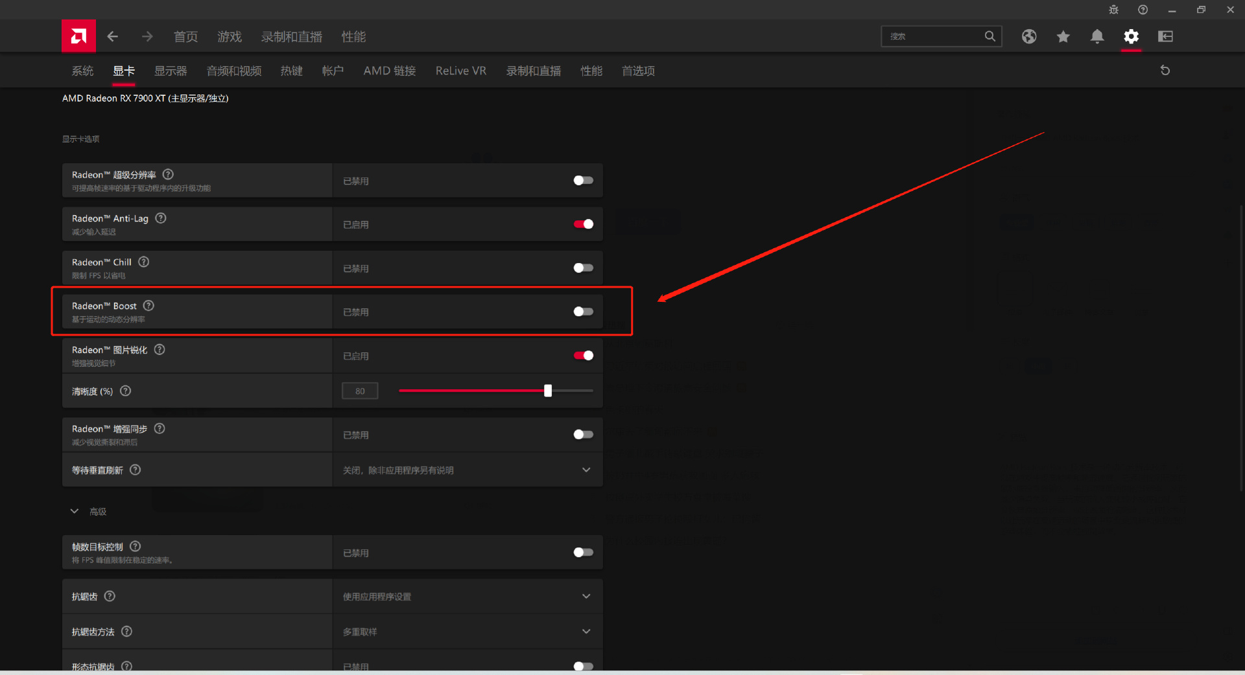This screenshot has width=1245, height=675.
Task: Switch to the ReLive VR tab
Action: (x=461, y=71)
